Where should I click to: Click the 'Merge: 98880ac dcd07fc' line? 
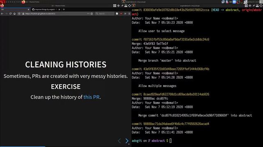point(150,98)
